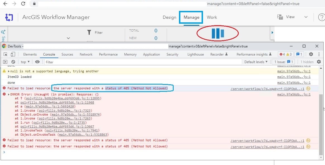Click main.97a56db link ending 1:5692420
The height and width of the screenshot is (165, 325).
point(51,106)
